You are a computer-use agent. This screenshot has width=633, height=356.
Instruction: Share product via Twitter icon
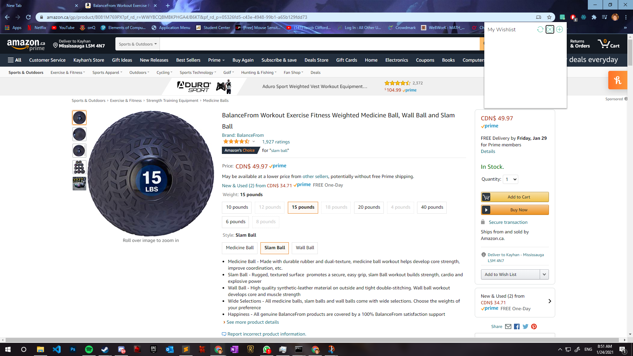525,327
